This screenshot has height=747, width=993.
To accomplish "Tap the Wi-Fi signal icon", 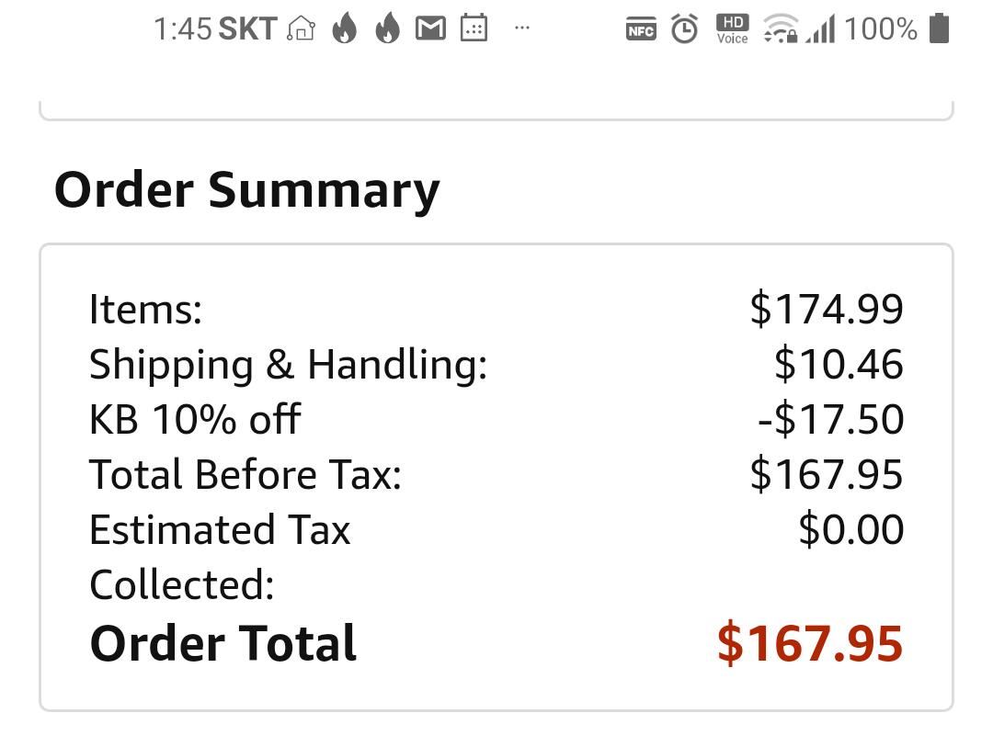I will point(780,29).
